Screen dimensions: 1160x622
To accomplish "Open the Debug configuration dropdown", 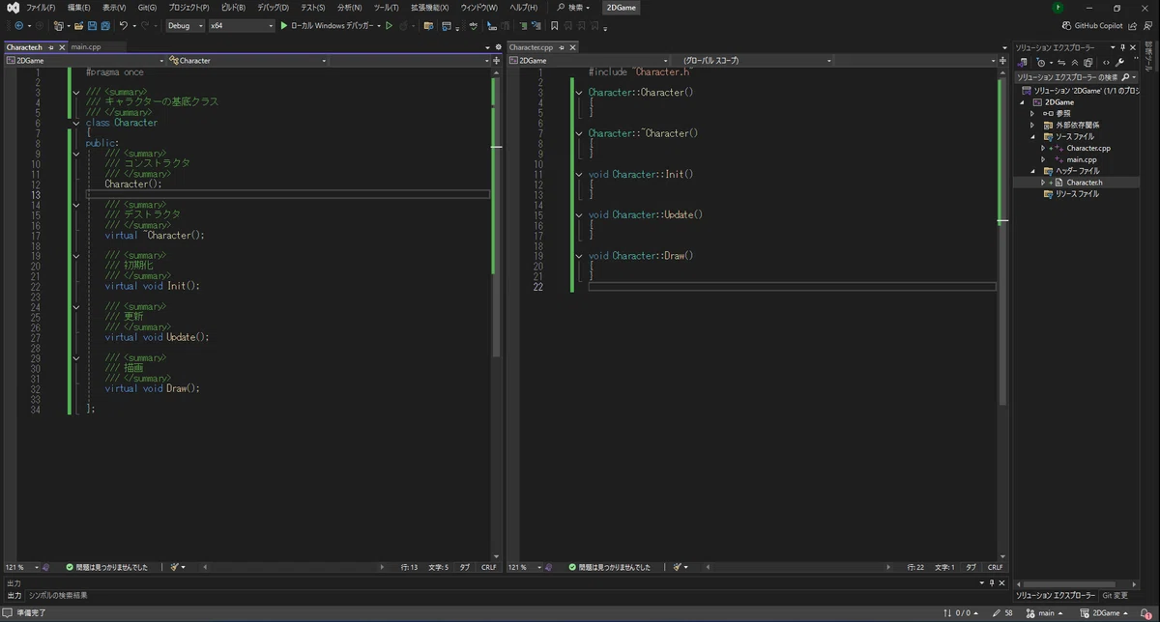I will coord(185,26).
